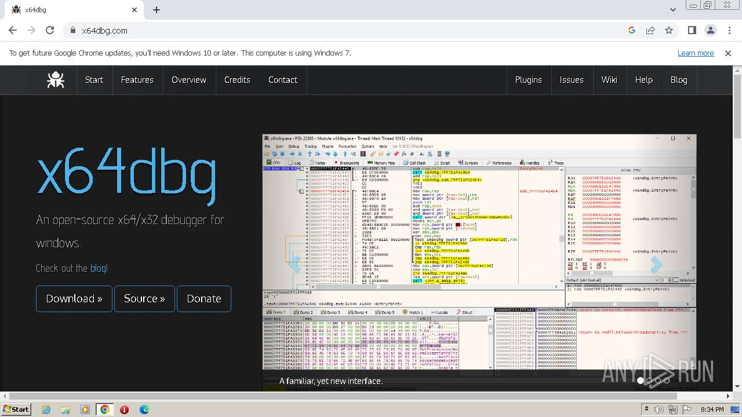The image size is (742, 417).
Task: Open the Contact nav item
Action: point(283,80)
